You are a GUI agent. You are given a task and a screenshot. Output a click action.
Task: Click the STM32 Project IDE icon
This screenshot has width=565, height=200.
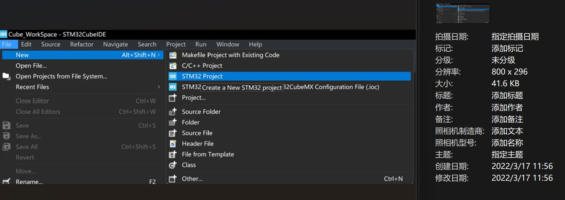[173, 76]
